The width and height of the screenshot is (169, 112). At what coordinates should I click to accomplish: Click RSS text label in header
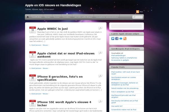tap(141, 12)
